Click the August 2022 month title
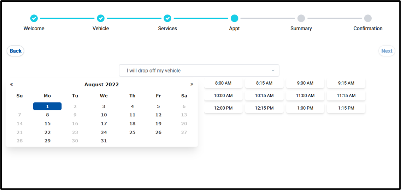Viewport: 401px width, 190px height. (x=101, y=85)
